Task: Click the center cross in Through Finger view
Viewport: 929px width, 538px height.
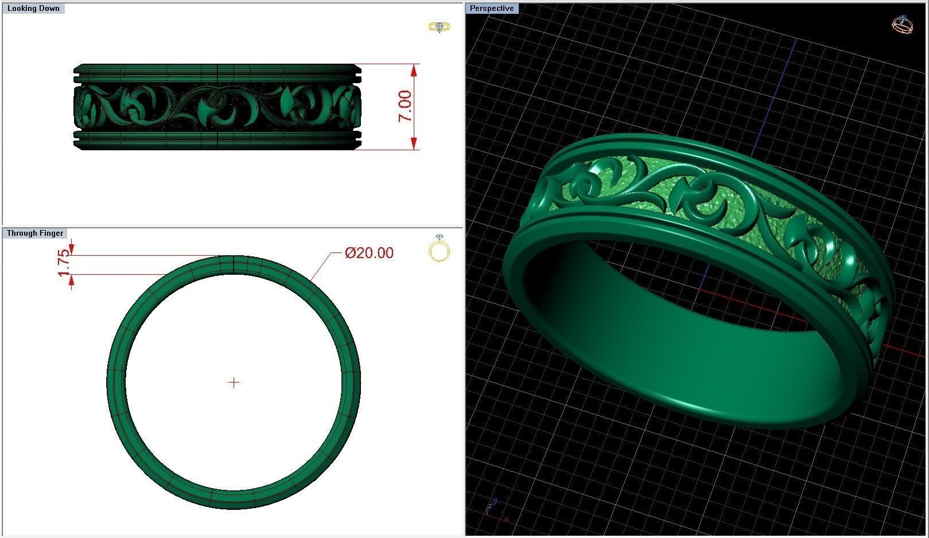Action: [234, 383]
